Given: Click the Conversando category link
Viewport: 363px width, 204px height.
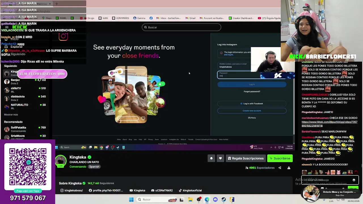Looking at the screenshot, I should pyautogui.click(x=78, y=167).
